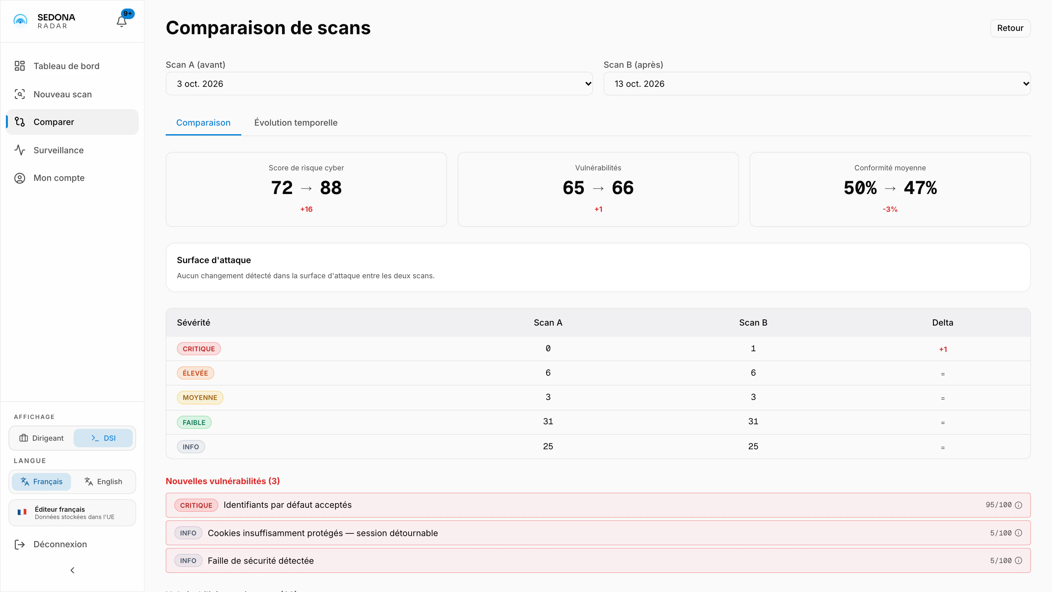Click the INFO badge in severity table

[x=191, y=447]
